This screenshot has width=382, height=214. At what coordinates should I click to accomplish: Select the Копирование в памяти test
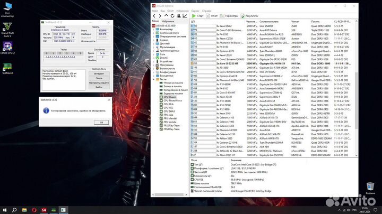[x=176, y=90]
